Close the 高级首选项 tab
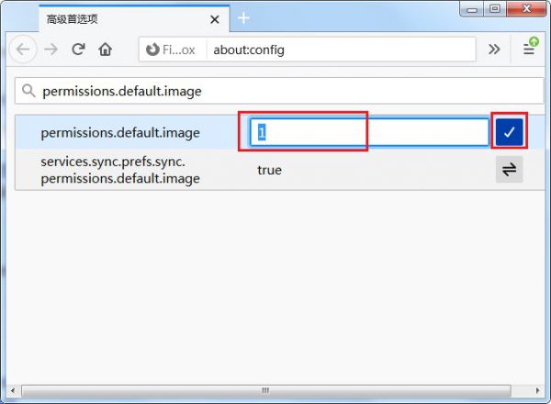This screenshot has width=551, height=404. click(x=215, y=18)
